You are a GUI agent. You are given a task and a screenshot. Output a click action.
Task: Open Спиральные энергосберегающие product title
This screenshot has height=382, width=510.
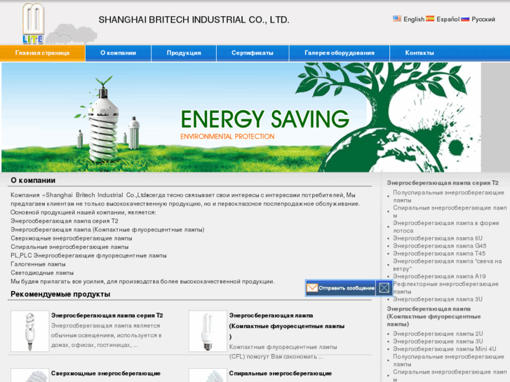pyautogui.click(x=281, y=373)
